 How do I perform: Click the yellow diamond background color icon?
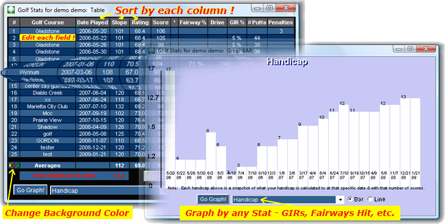point(10,165)
